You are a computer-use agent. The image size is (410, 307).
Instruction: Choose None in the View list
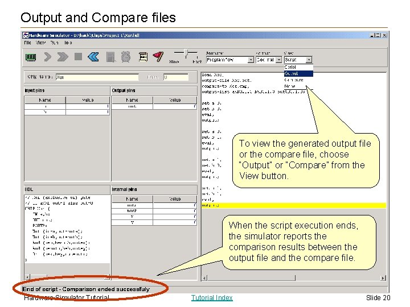298,86
